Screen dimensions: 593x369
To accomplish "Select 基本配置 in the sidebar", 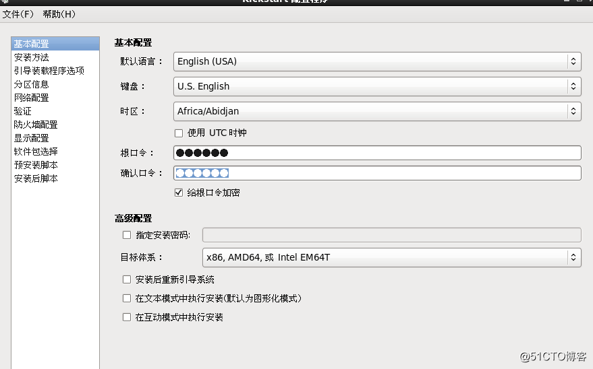I will [55, 44].
